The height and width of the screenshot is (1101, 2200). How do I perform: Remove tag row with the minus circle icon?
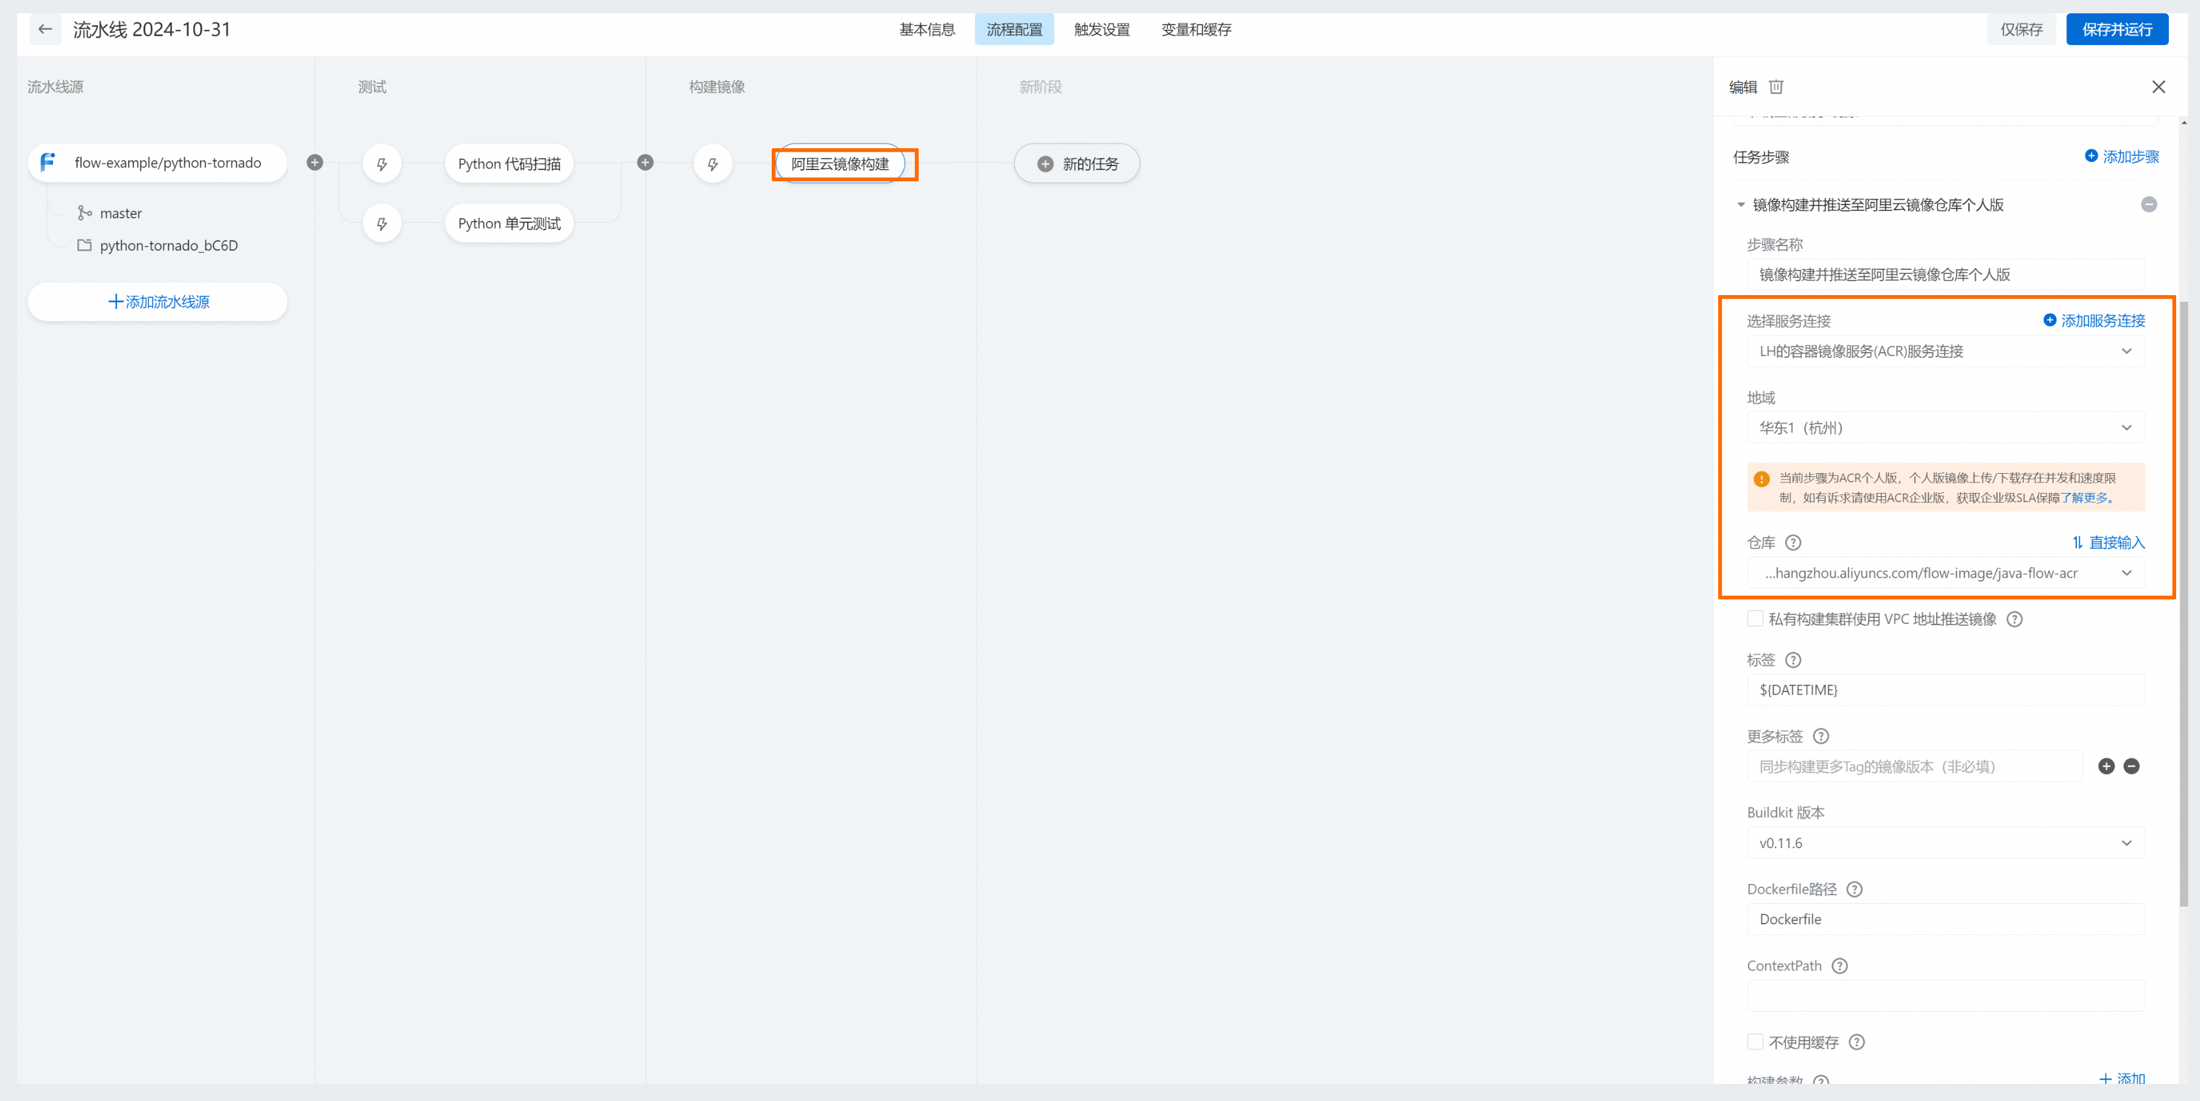coord(2132,766)
